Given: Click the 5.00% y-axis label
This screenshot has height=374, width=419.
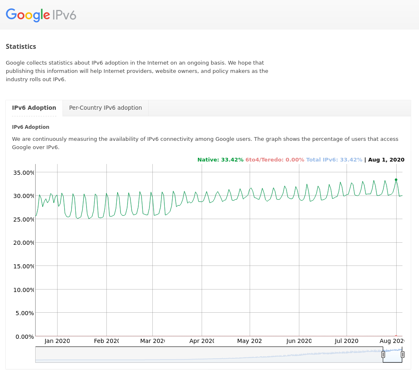Looking at the screenshot, I should click(24, 313).
